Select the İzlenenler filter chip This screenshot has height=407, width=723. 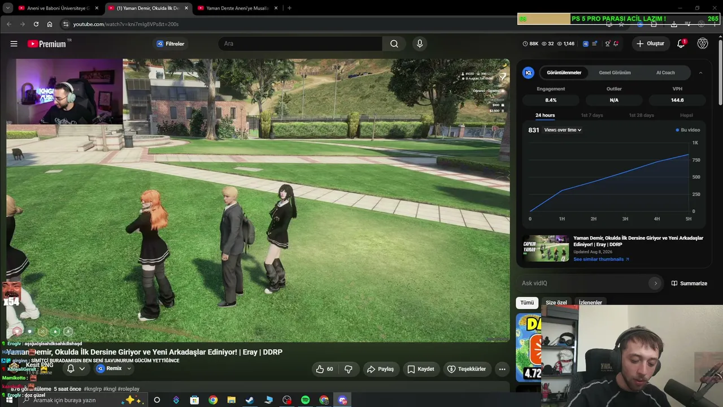590,302
